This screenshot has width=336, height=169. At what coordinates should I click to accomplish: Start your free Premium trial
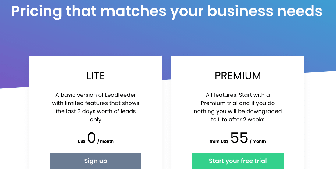pyautogui.click(x=238, y=161)
